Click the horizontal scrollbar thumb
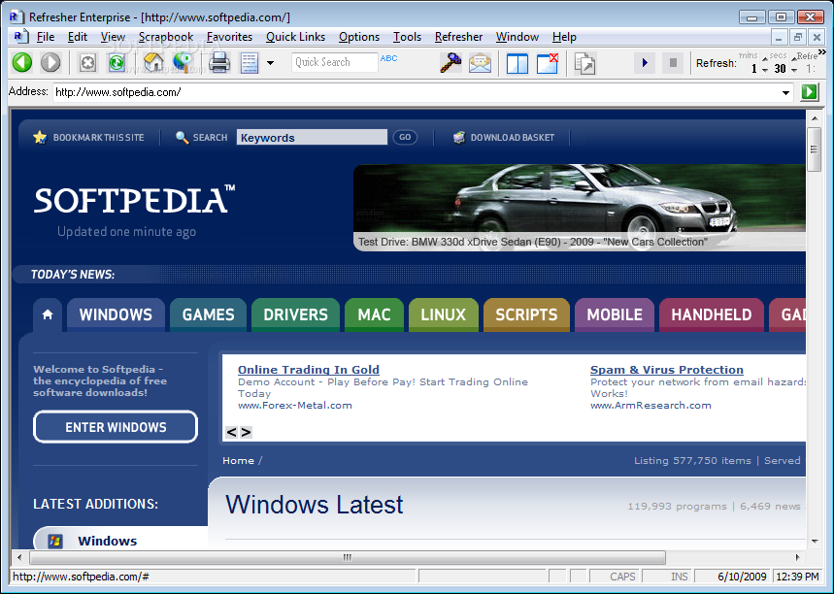The image size is (834, 594). (348, 557)
